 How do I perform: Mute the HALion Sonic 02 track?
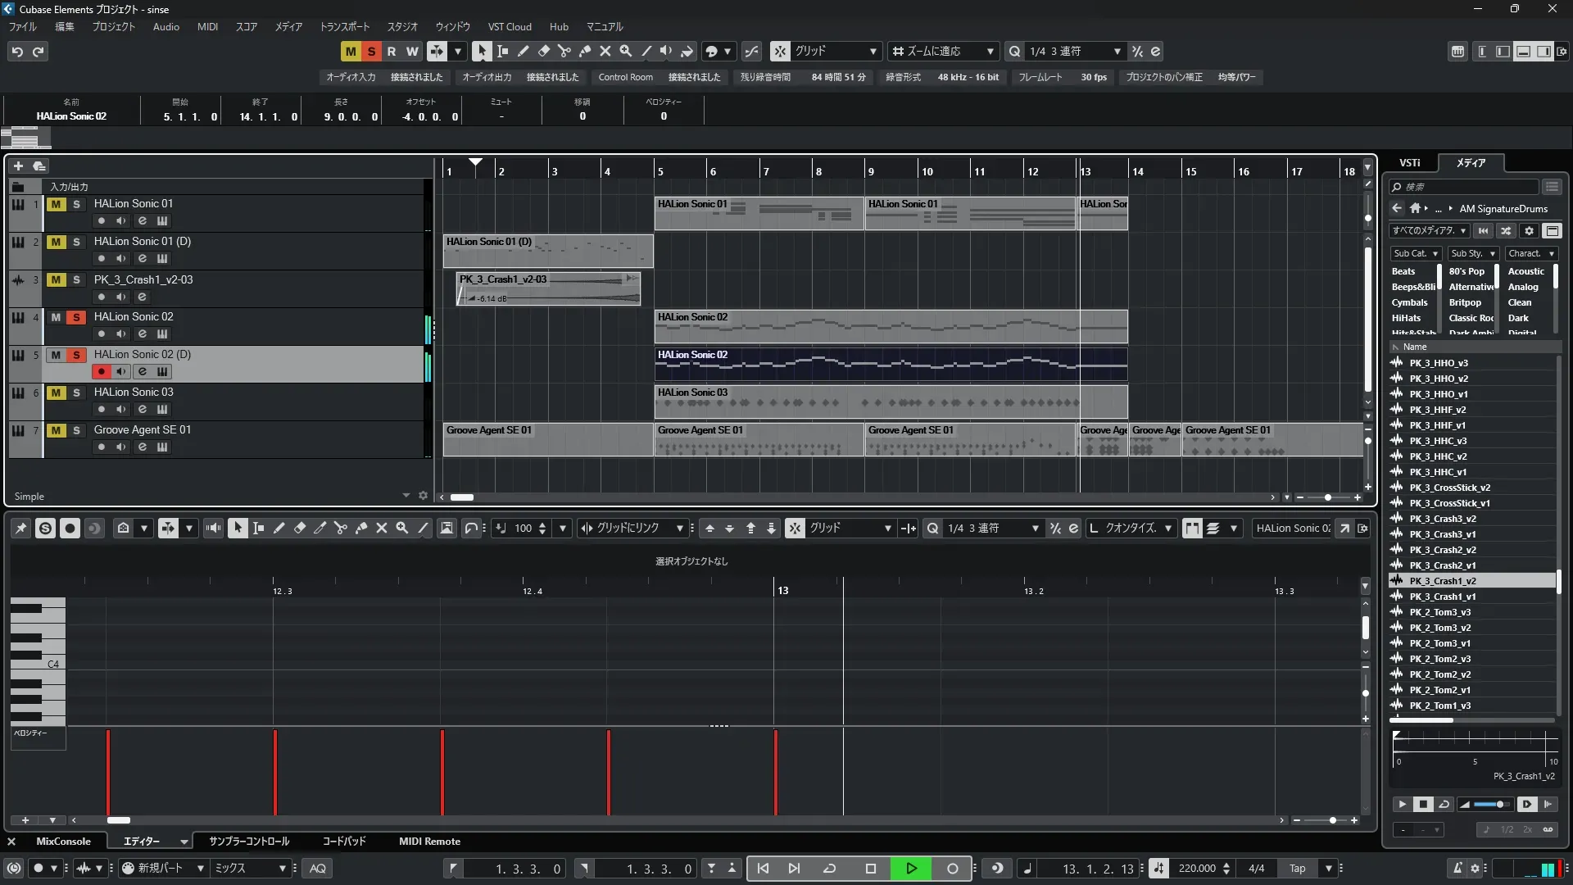click(x=56, y=317)
